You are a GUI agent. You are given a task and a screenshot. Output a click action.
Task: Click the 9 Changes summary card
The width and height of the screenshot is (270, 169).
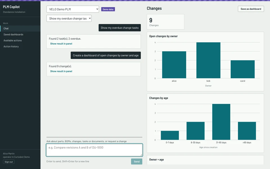point(165,22)
